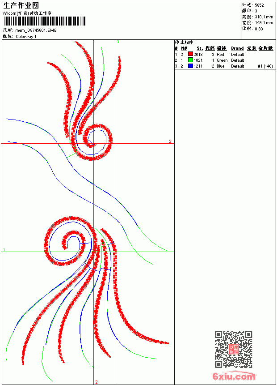Select the Green thread row in stop sequence
277x385 pixels.
(224, 60)
